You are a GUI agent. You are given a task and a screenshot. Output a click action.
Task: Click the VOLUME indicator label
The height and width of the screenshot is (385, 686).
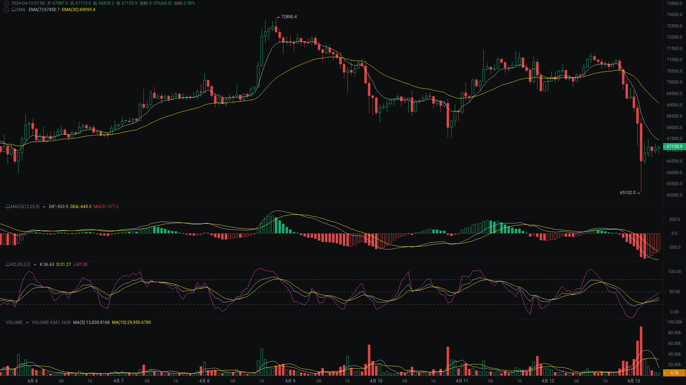14,322
